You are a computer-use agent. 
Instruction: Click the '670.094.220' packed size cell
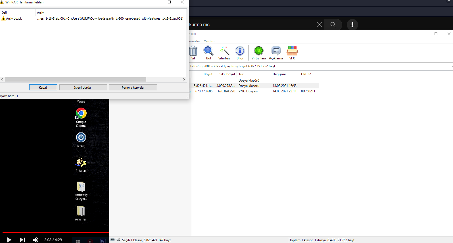[x=227, y=91]
